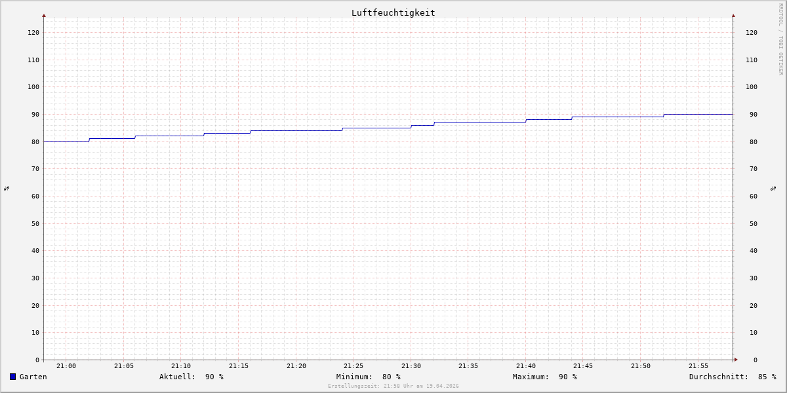Image resolution: width=787 pixels, height=393 pixels.
Task: Click the left percent unit axis label
Action: pos(7,188)
